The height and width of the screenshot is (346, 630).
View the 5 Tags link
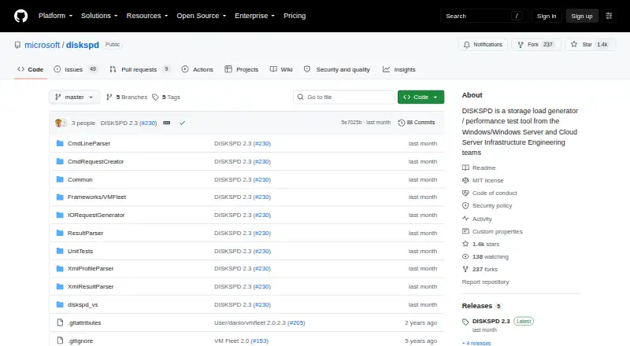tap(166, 98)
